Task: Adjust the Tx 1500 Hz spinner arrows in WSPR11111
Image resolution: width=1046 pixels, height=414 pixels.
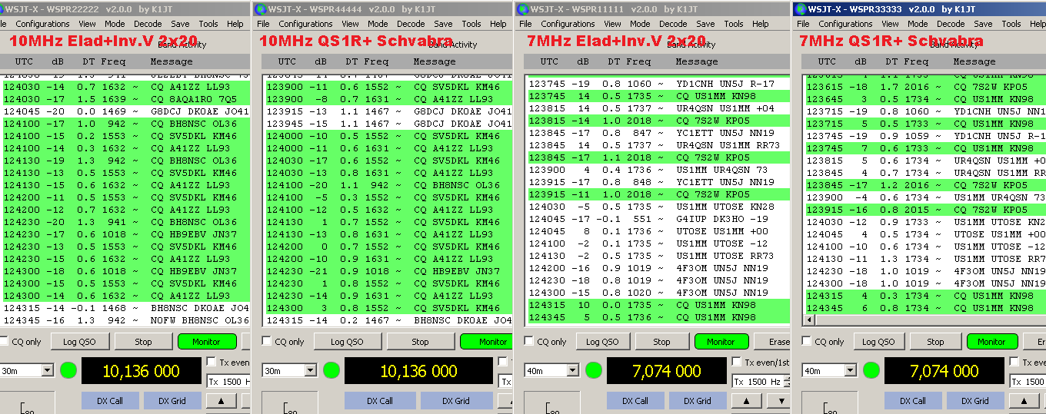Action: [787, 381]
